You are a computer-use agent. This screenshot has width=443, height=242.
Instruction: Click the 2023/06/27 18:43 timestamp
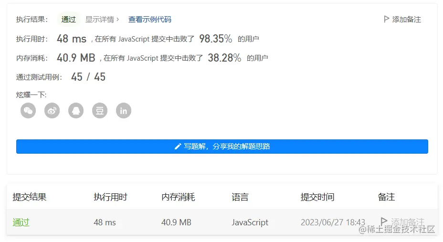333,222
